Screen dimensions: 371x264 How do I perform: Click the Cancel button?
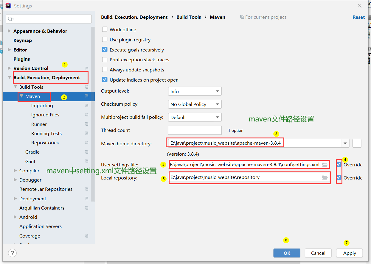coord(318,253)
